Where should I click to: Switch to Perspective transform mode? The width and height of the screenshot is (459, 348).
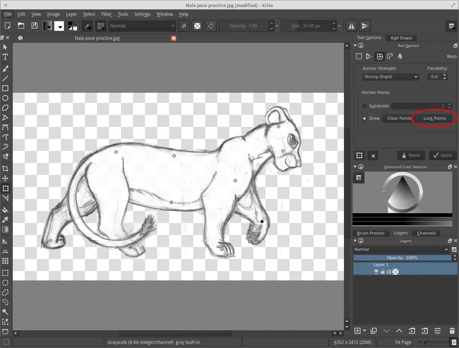tap(369, 56)
